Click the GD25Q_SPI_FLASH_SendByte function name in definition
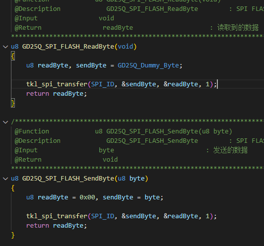The width and height of the screenshot is (264, 246). 68,179
